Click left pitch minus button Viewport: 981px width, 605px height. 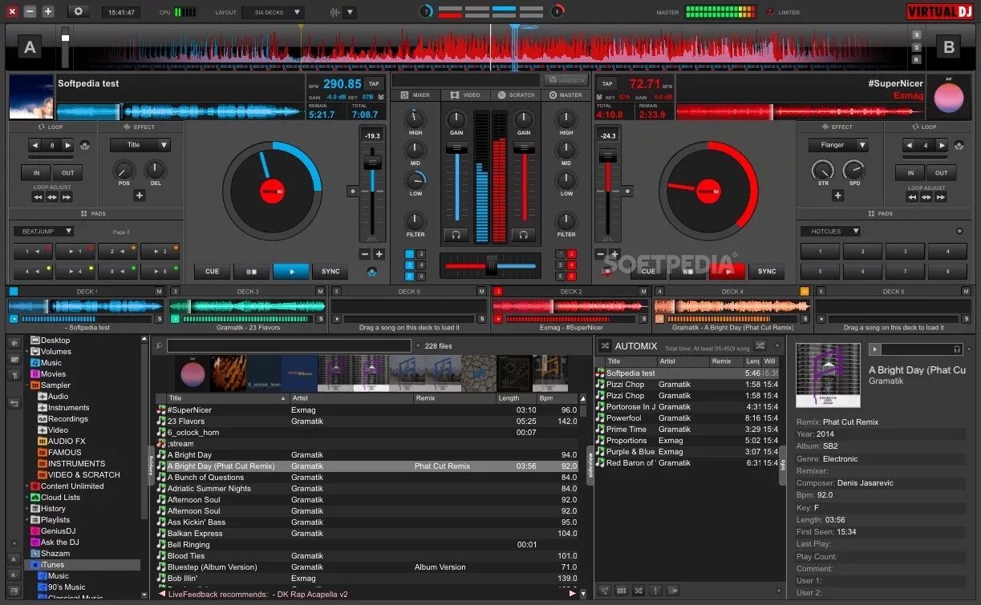[x=365, y=254]
